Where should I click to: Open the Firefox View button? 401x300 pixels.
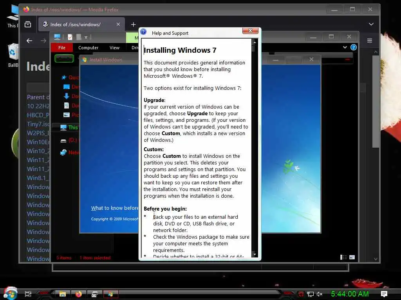click(28, 25)
